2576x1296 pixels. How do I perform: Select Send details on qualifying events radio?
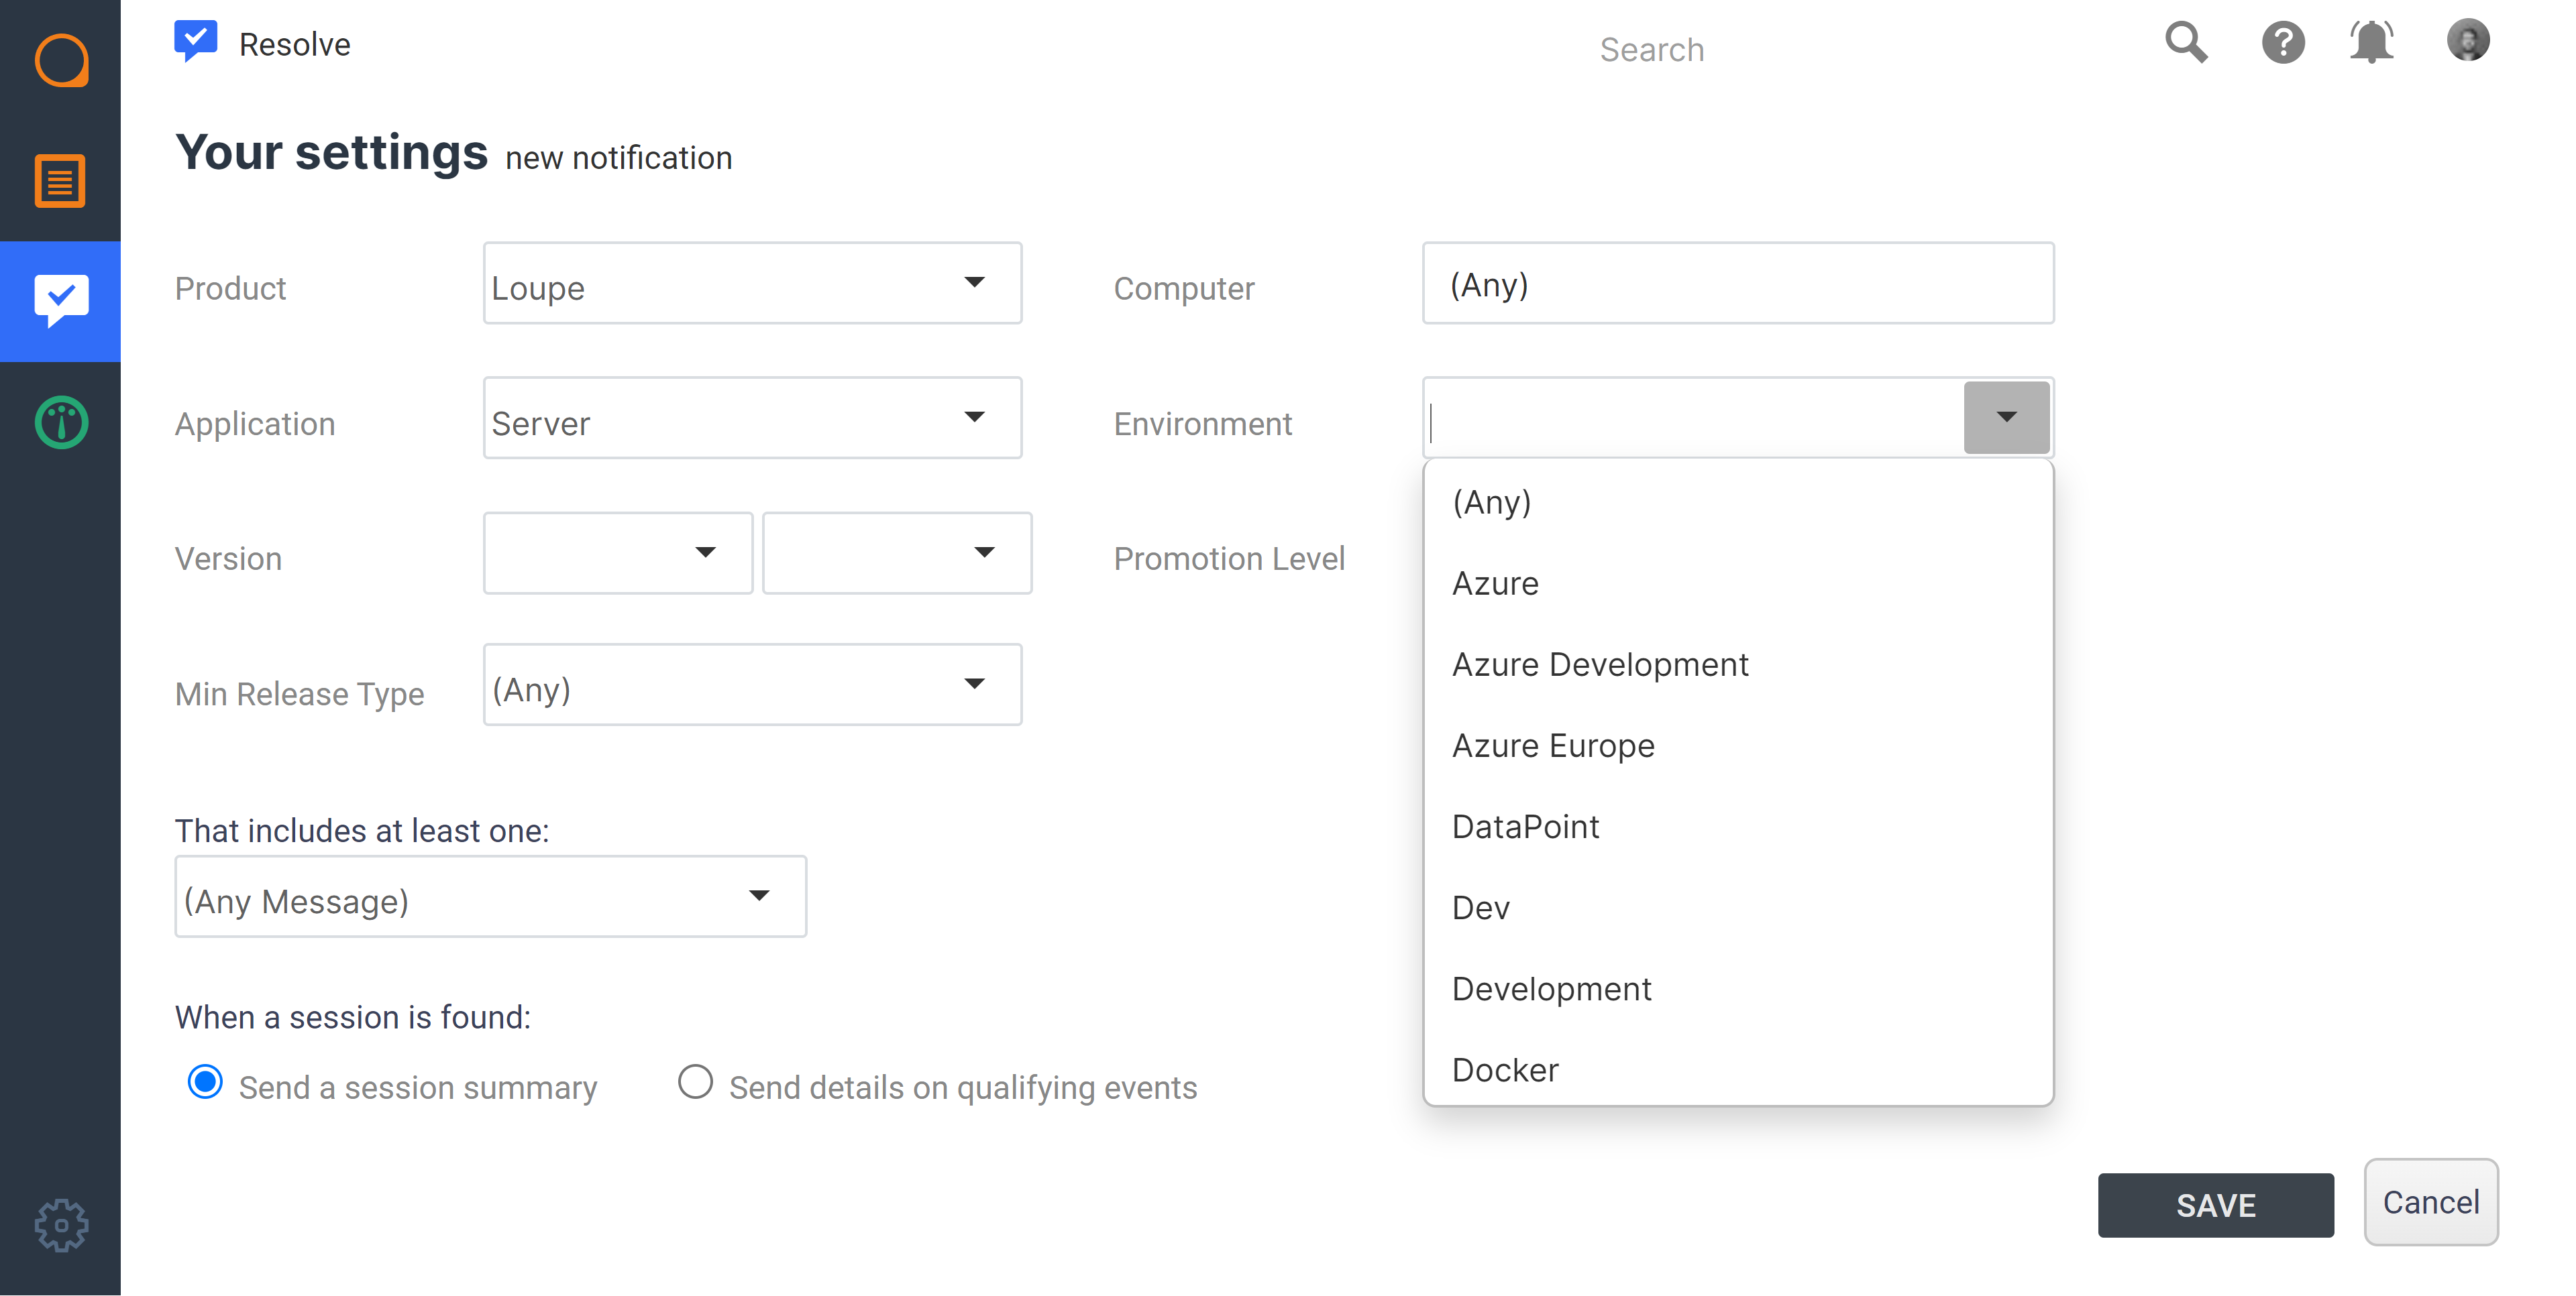click(x=695, y=1082)
